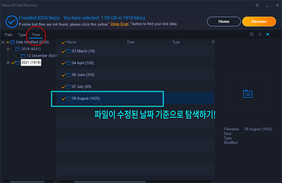The width and height of the screenshot is (282, 183).
Task: Switch to the Path tab
Action: [8, 34]
